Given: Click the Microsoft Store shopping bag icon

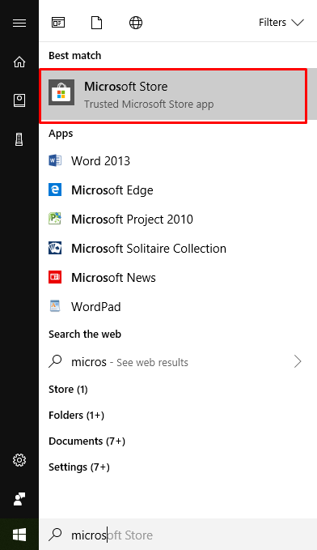Looking at the screenshot, I should tap(61, 92).
